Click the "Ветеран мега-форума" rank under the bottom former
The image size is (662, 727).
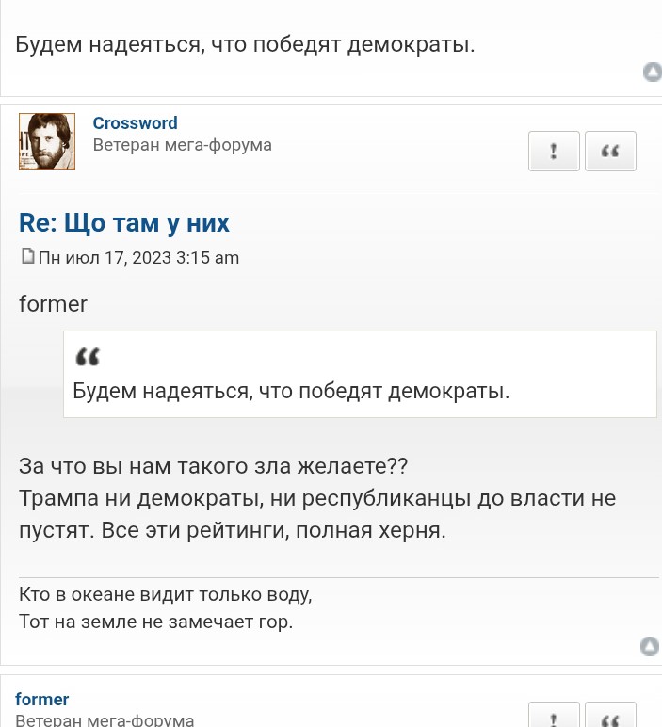pos(105,720)
